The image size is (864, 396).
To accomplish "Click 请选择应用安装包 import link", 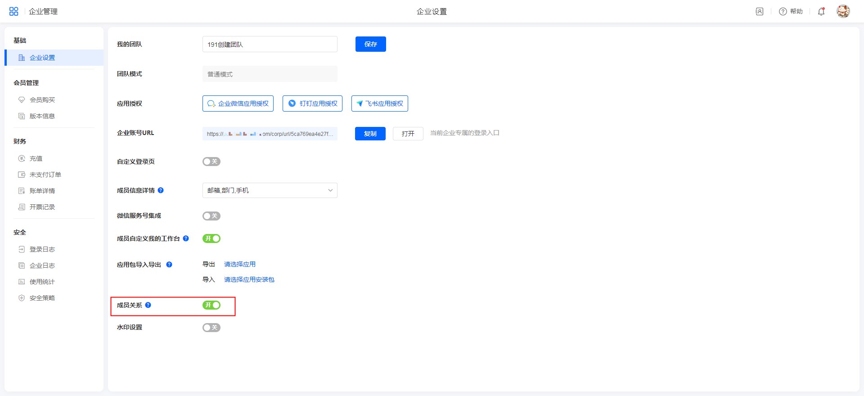I will 249,279.
